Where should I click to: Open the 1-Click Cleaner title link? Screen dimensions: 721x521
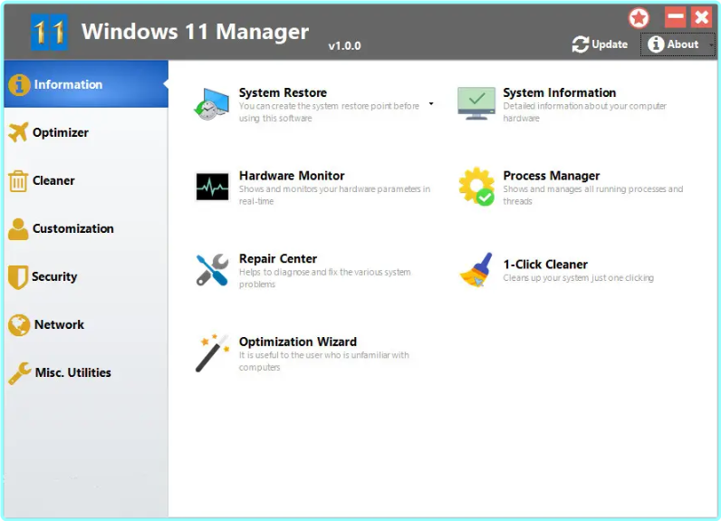[545, 265]
